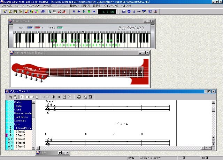Click the イントロ text in score
Viewport: 223px width, 160px height.
point(122,124)
